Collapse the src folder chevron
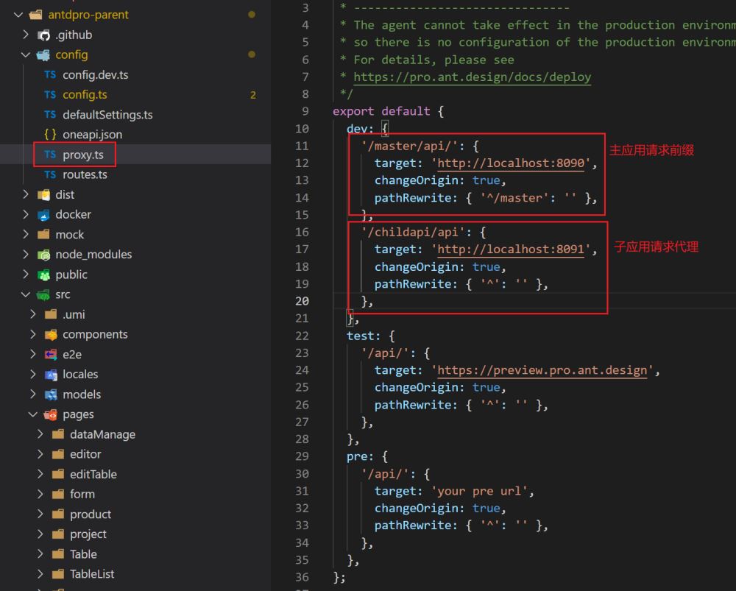736x591 pixels. 25,294
